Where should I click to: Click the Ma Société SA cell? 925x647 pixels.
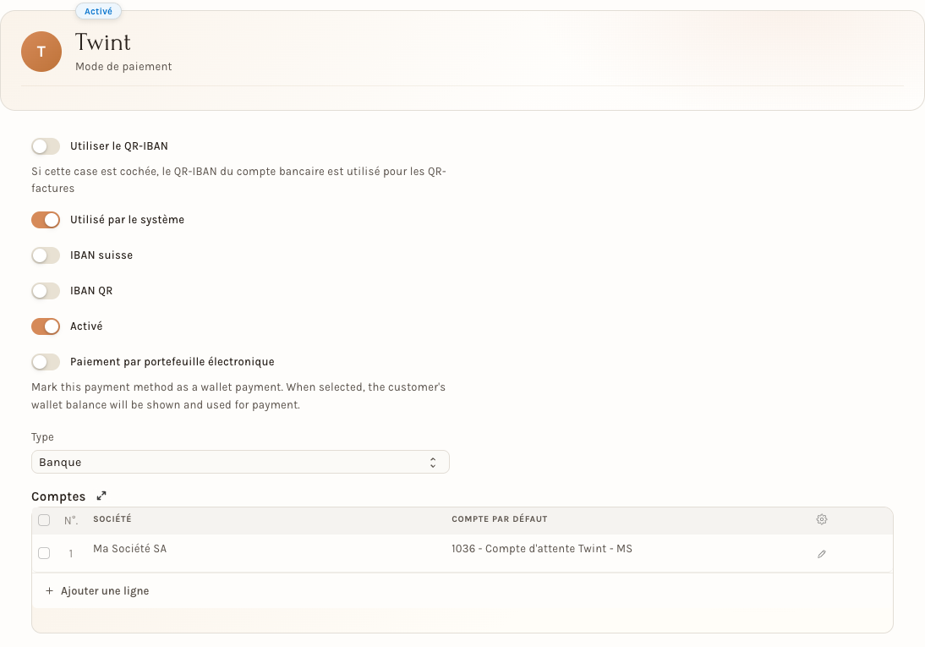129,548
